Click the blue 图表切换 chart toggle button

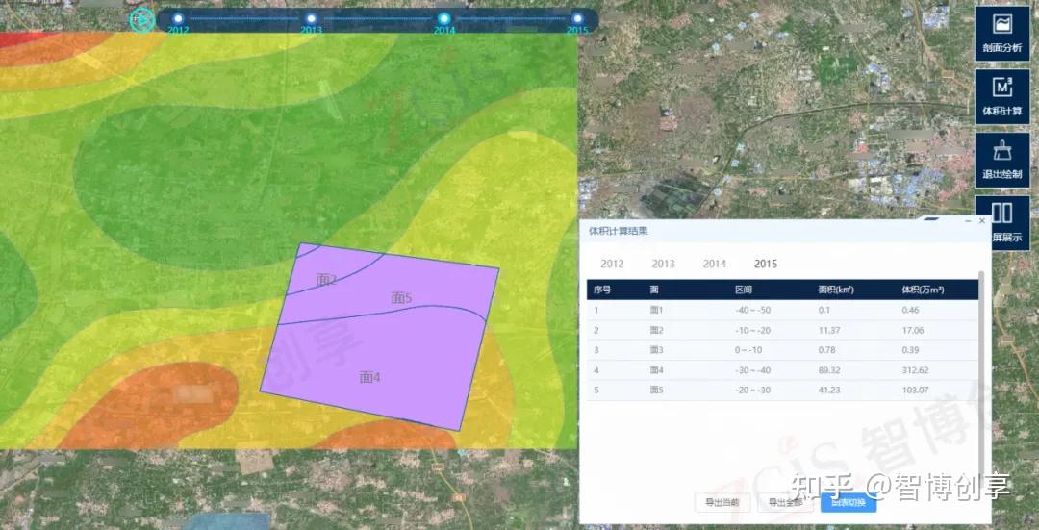tap(849, 502)
